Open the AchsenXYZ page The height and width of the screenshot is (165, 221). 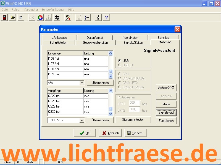click(166, 88)
